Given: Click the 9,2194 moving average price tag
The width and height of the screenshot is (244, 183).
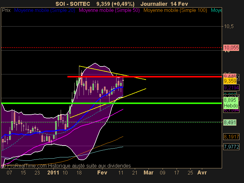Looking at the screenshot, I should 231,88.
